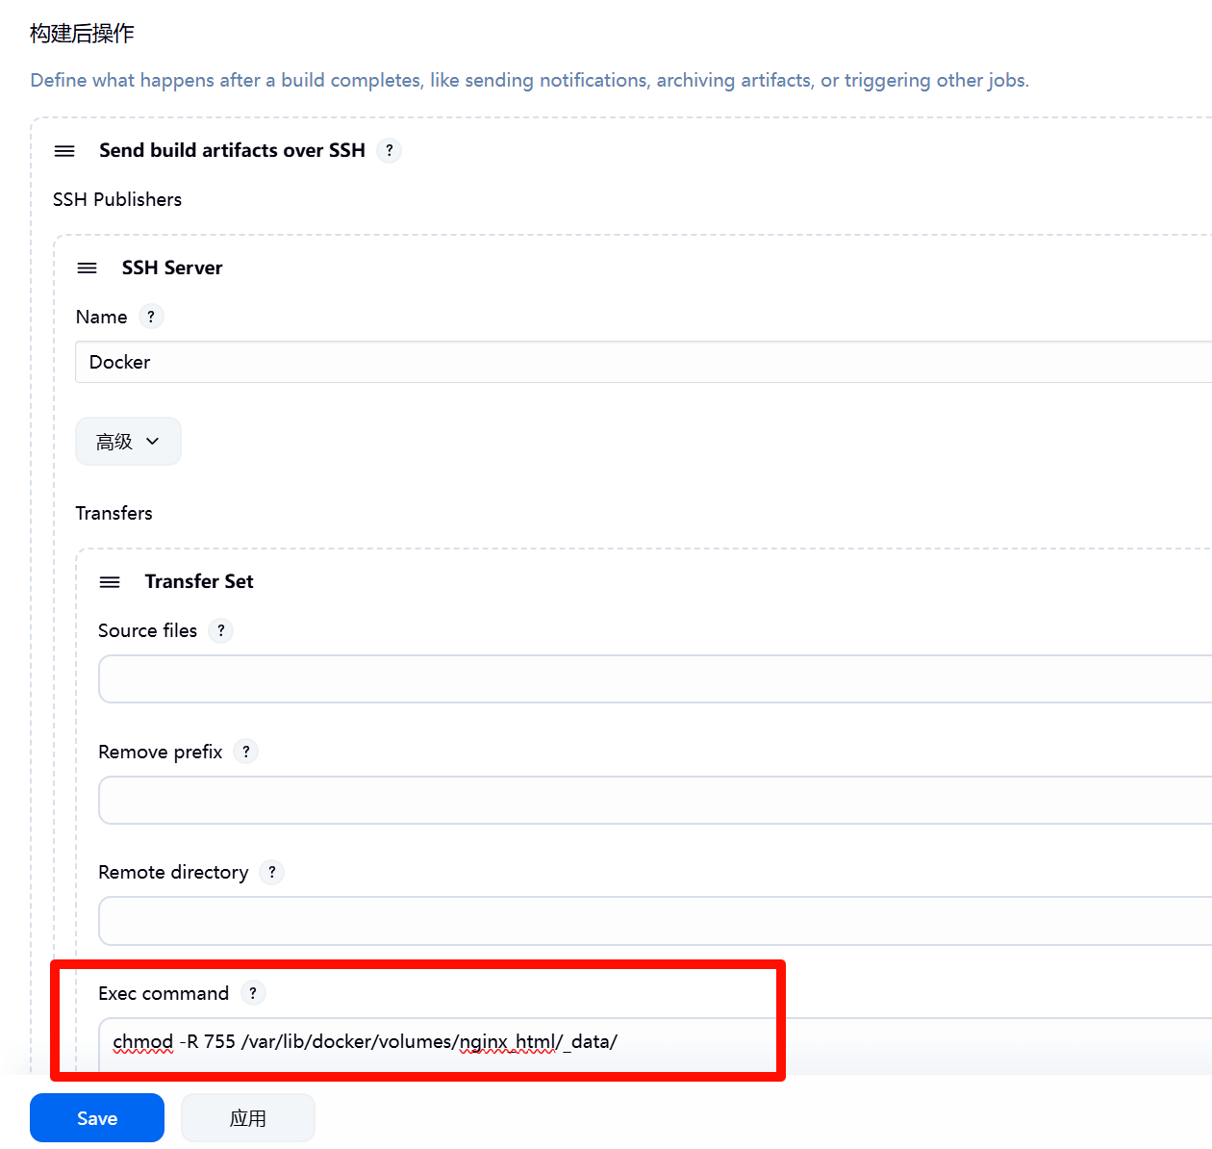
Task: Open Source files help icon
Action: [x=221, y=630]
